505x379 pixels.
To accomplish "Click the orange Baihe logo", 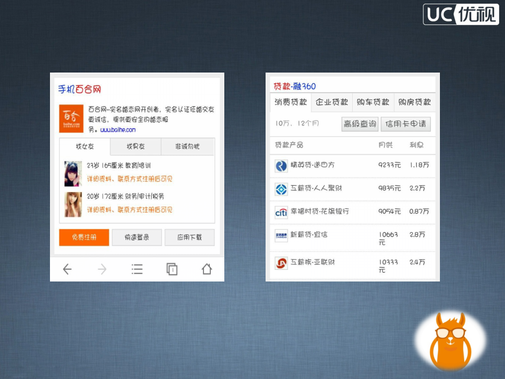I will click(x=71, y=118).
